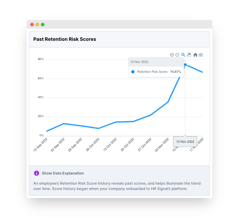Activate the hand panning tool
Image resolution: width=239 pixels, height=218 pixels.
point(189,55)
